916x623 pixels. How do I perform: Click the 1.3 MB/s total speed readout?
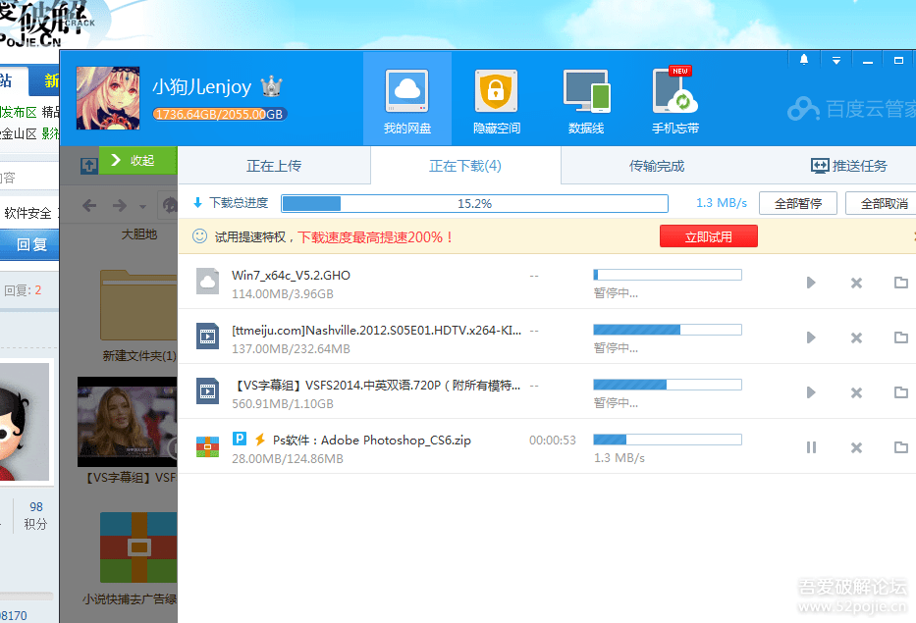pos(722,203)
